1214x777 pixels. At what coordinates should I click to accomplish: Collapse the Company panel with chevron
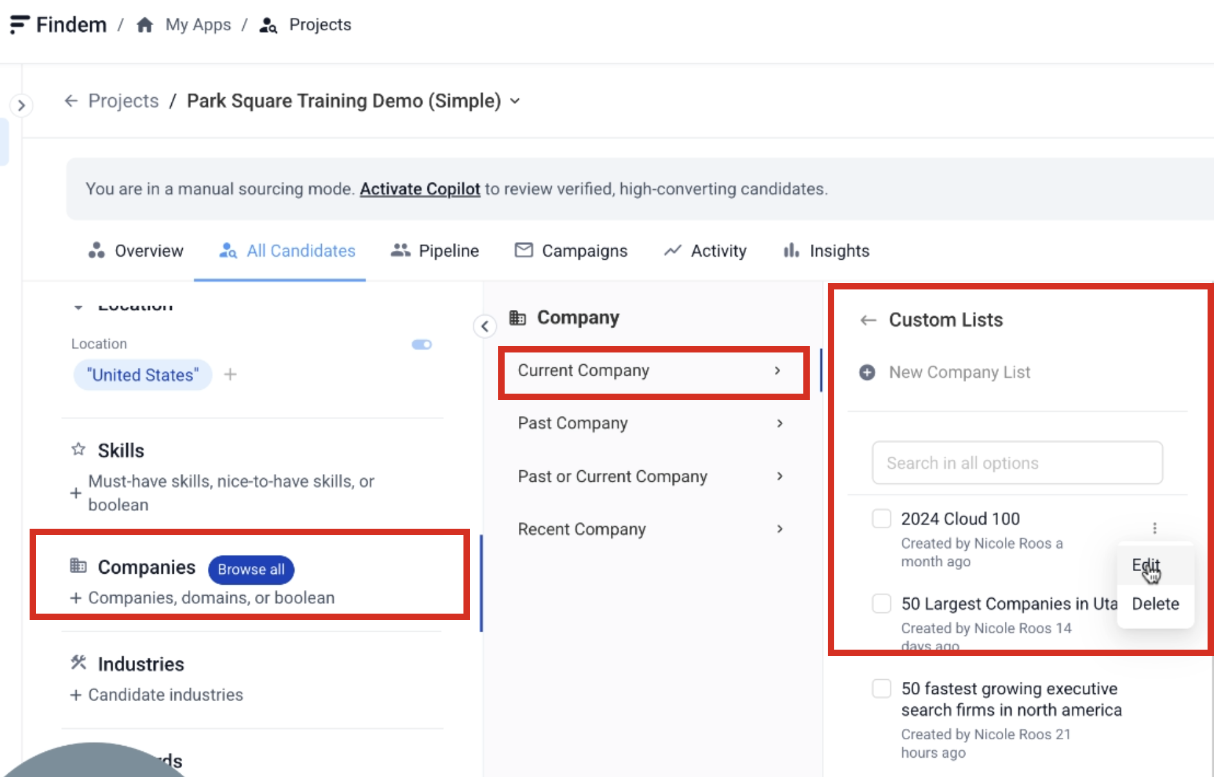point(485,326)
